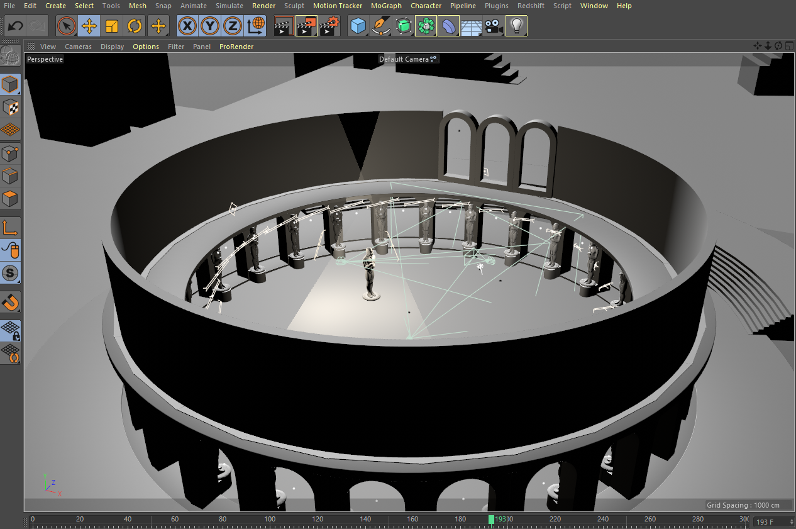The width and height of the screenshot is (796, 529).
Task: Activate the Rotate tool
Action: [x=135, y=26]
